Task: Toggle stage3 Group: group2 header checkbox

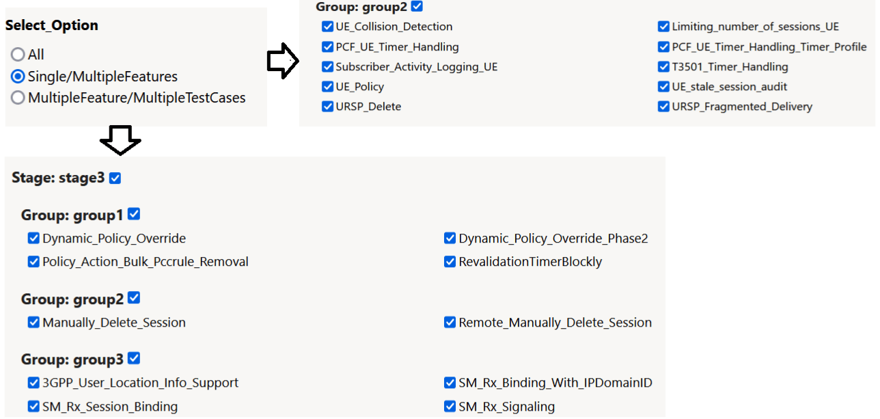Action: pyautogui.click(x=134, y=298)
